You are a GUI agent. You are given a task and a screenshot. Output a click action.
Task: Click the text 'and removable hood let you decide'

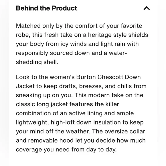(66, 141)
